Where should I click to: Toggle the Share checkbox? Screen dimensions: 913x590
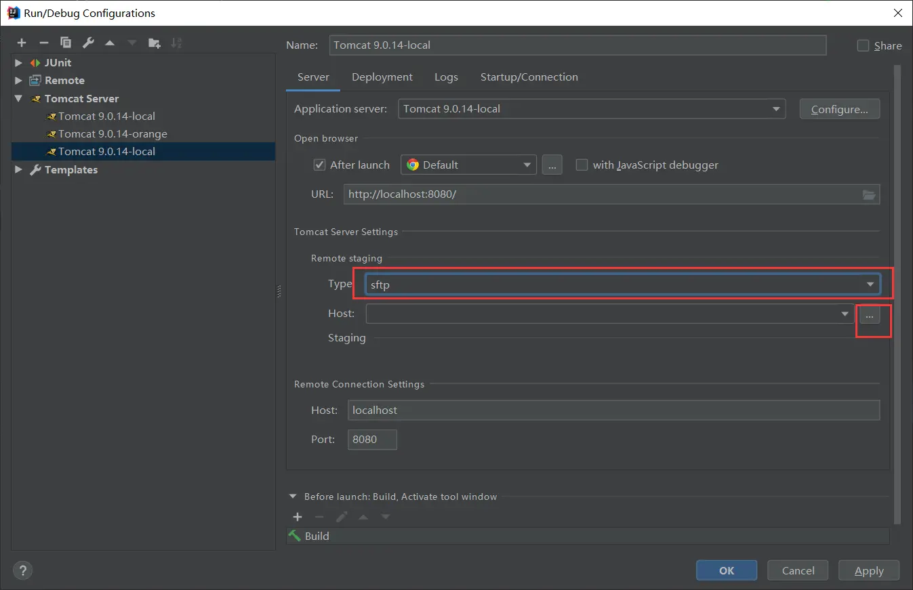tap(863, 45)
